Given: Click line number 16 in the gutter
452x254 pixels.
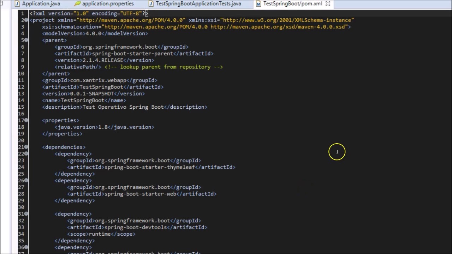Looking at the screenshot, I should (21, 114).
